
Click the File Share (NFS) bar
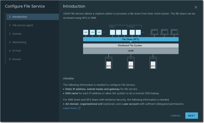(131, 39)
